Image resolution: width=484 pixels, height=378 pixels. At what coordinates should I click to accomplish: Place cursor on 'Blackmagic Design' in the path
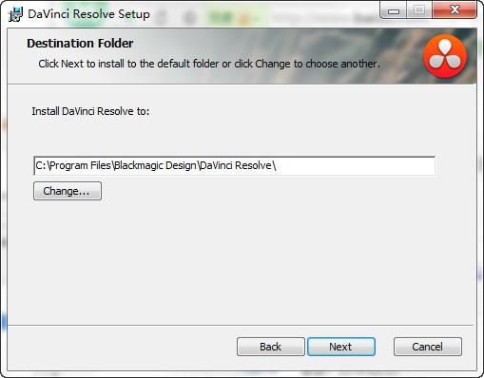click(x=155, y=165)
